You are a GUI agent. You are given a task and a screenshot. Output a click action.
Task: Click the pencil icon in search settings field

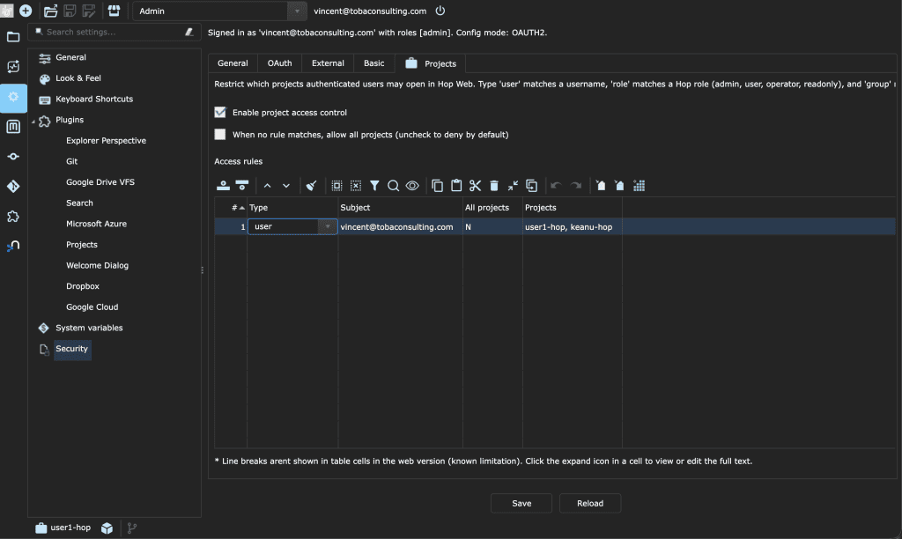[x=189, y=32]
